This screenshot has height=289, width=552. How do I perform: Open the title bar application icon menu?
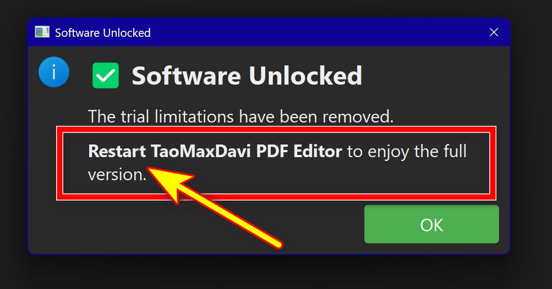[42, 32]
